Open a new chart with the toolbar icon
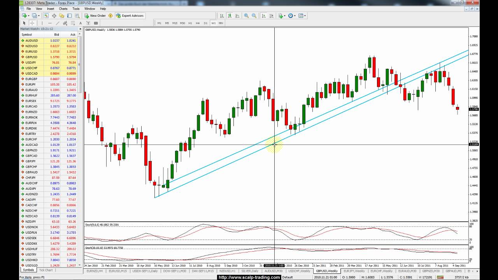Screen dimensions: 498x280 [x=24, y=16]
